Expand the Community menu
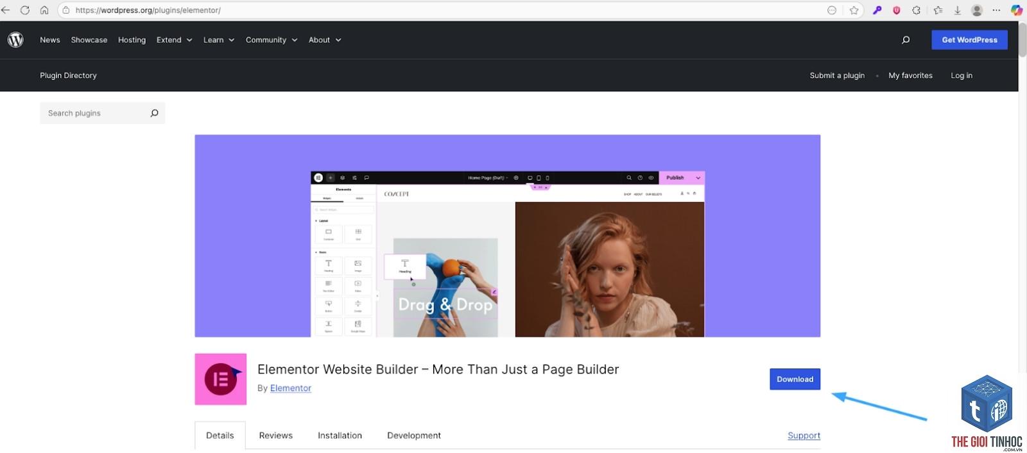The height and width of the screenshot is (453, 1027). pyautogui.click(x=271, y=40)
